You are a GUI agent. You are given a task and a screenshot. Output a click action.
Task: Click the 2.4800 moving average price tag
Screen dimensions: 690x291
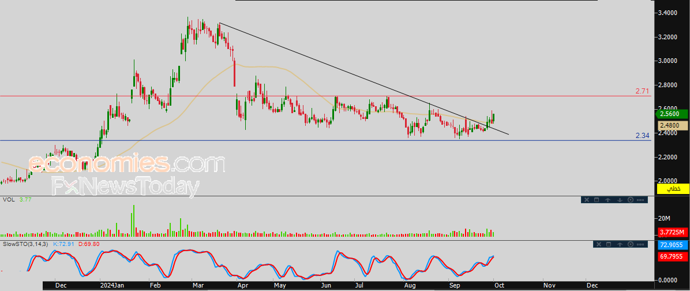(x=673, y=126)
